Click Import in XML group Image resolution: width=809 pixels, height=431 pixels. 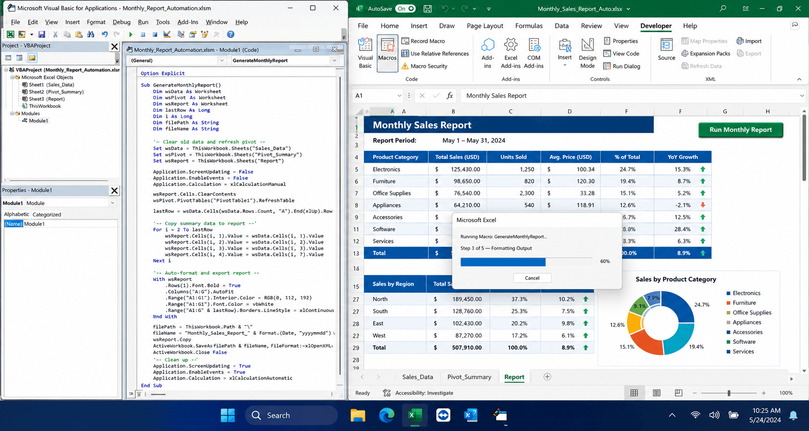(x=749, y=41)
